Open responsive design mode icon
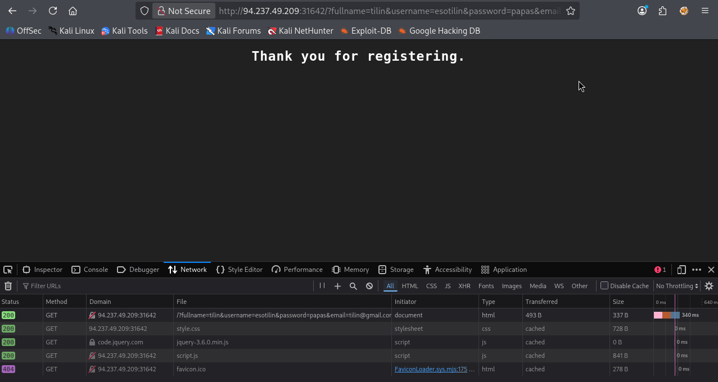This screenshot has height=382, width=718. pos(681,270)
